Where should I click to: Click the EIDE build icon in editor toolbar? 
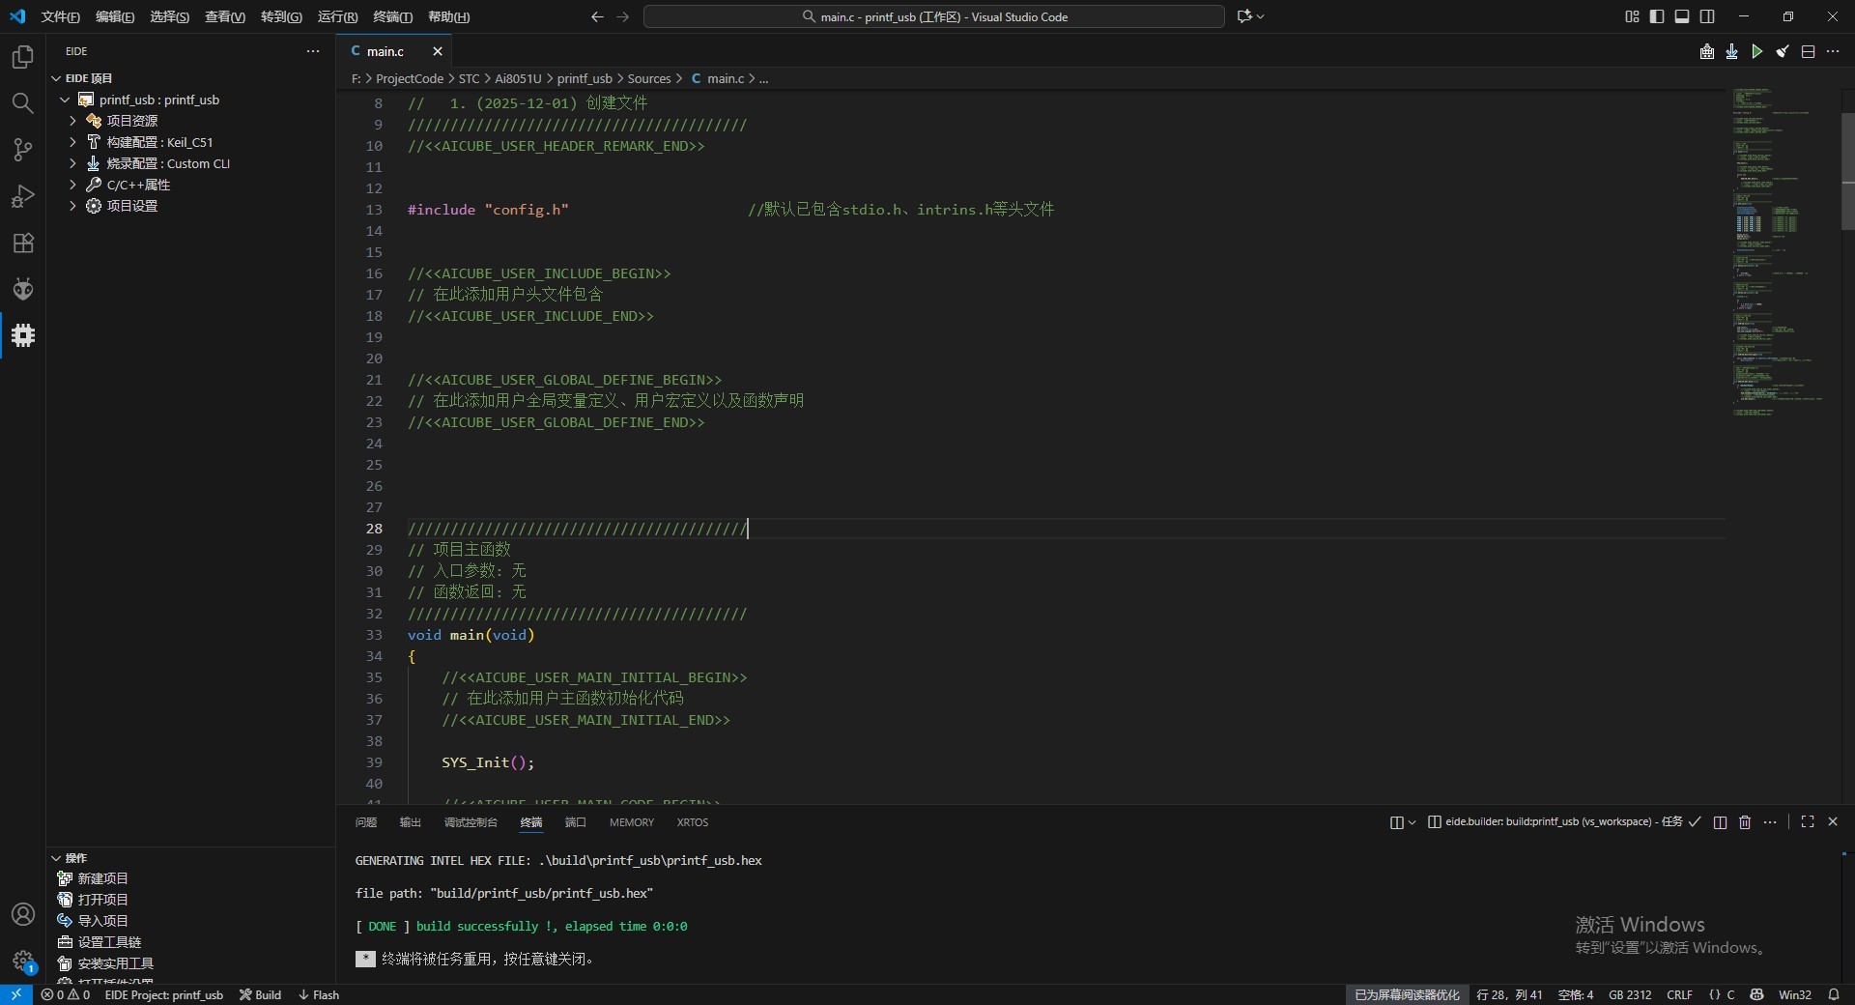[x=1707, y=52]
